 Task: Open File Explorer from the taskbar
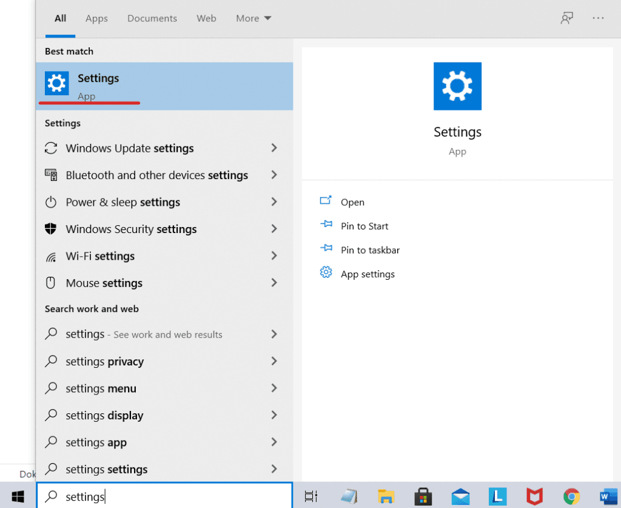coord(386,496)
